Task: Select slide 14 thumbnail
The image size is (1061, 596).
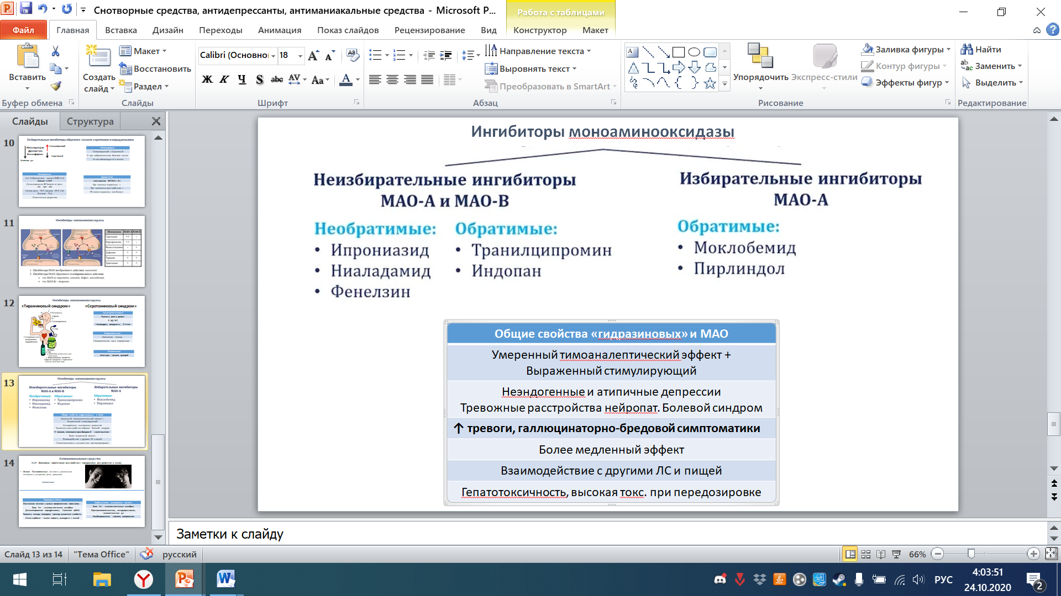Action: pos(82,491)
